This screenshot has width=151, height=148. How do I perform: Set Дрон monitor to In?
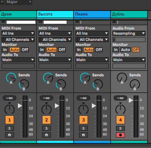point(5,49)
